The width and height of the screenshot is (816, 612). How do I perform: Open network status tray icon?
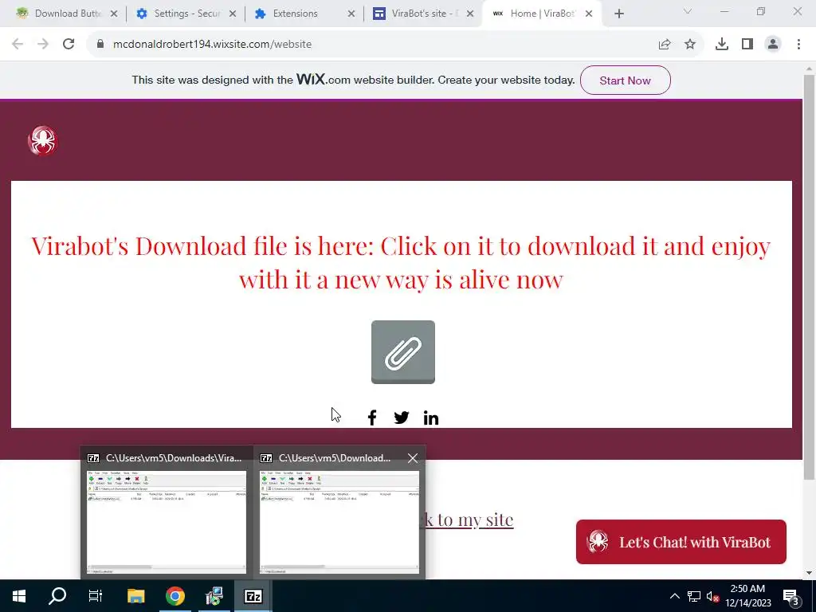[694, 596]
